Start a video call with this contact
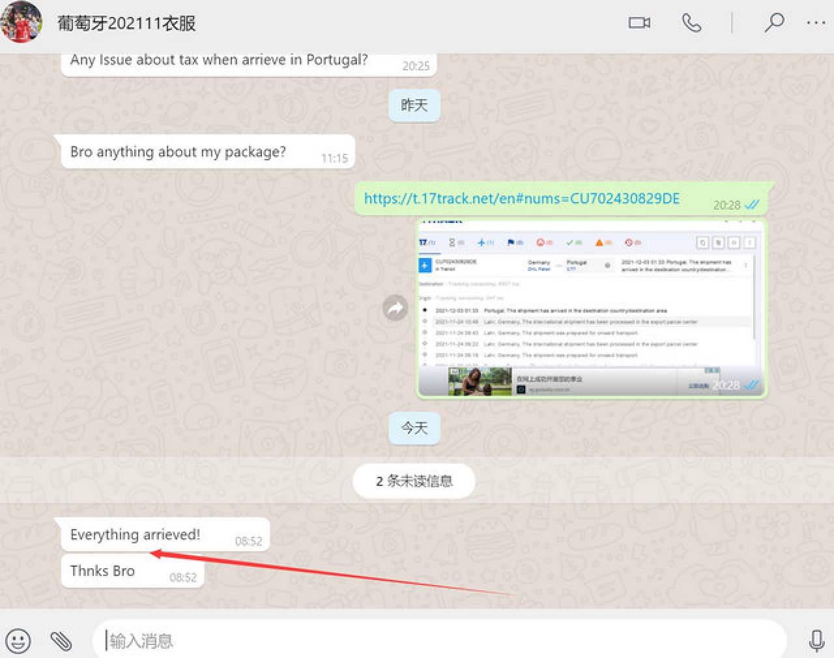 pyautogui.click(x=639, y=23)
